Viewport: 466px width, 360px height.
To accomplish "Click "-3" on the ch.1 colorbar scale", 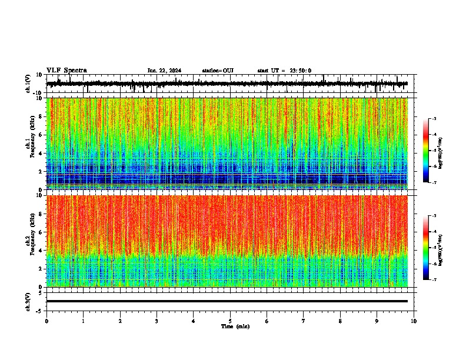I will [x=434, y=118].
